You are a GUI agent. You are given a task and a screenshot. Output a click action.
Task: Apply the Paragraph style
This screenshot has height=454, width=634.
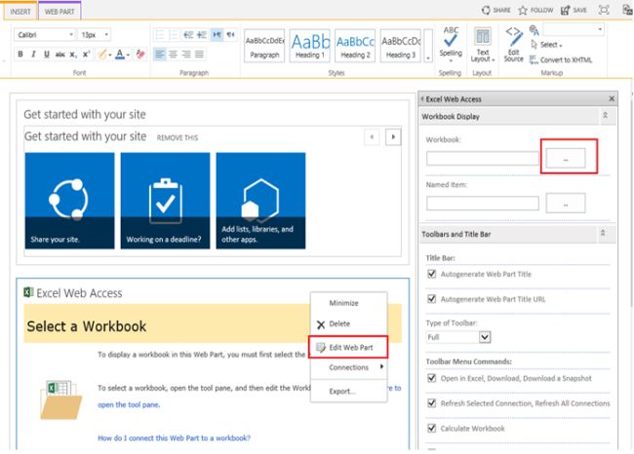[x=264, y=46]
